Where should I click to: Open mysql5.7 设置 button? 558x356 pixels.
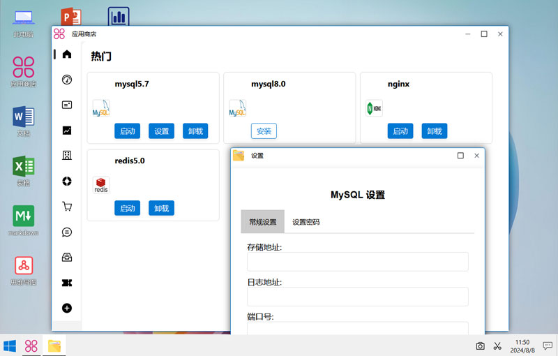pyautogui.click(x=162, y=131)
